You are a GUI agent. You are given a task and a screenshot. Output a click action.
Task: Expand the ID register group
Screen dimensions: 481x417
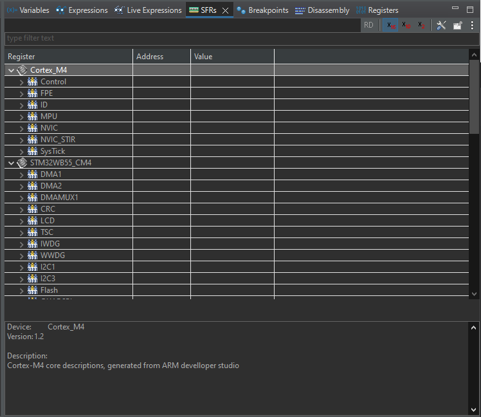click(21, 106)
